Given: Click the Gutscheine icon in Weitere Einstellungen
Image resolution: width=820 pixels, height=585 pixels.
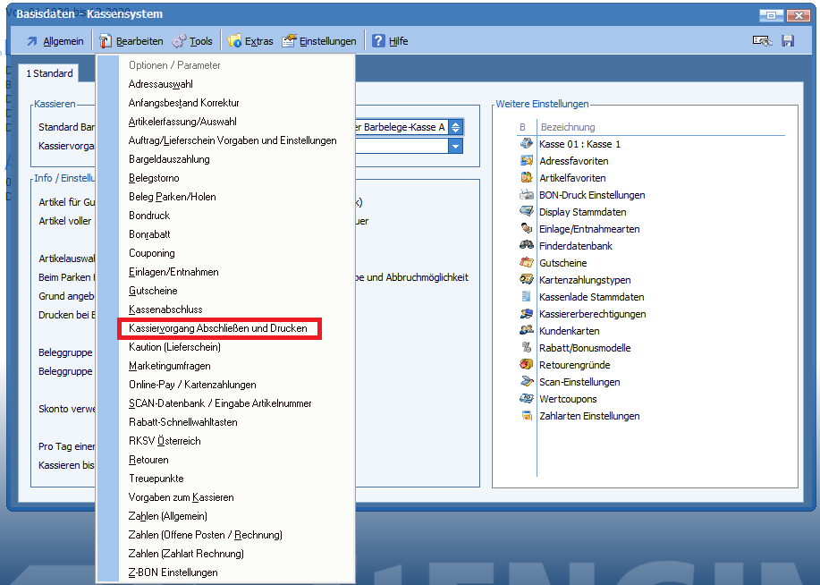Looking at the screenshot, I should 527,263.
